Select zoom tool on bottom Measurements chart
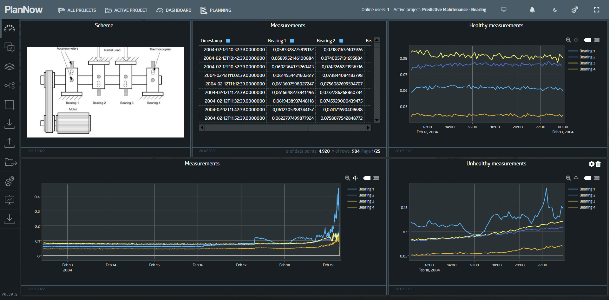This screenshot has width=609, height=300. 348,178
